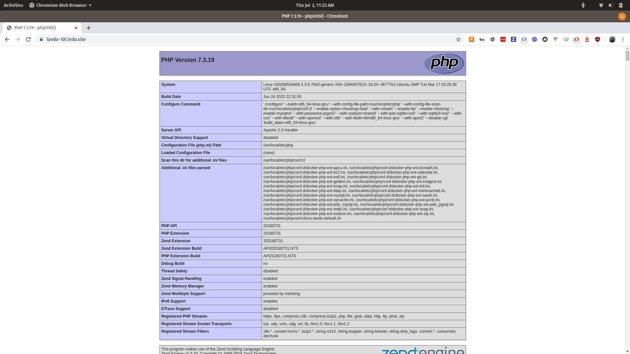Open the blue Z extension icon

click(x=514, y=39)
